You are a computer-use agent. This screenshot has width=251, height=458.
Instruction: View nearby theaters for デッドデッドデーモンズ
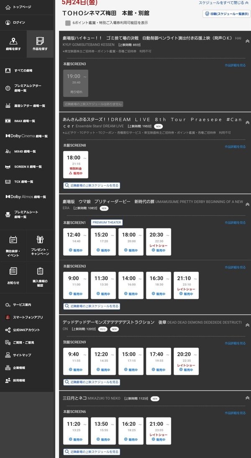[x=92, y=382]
